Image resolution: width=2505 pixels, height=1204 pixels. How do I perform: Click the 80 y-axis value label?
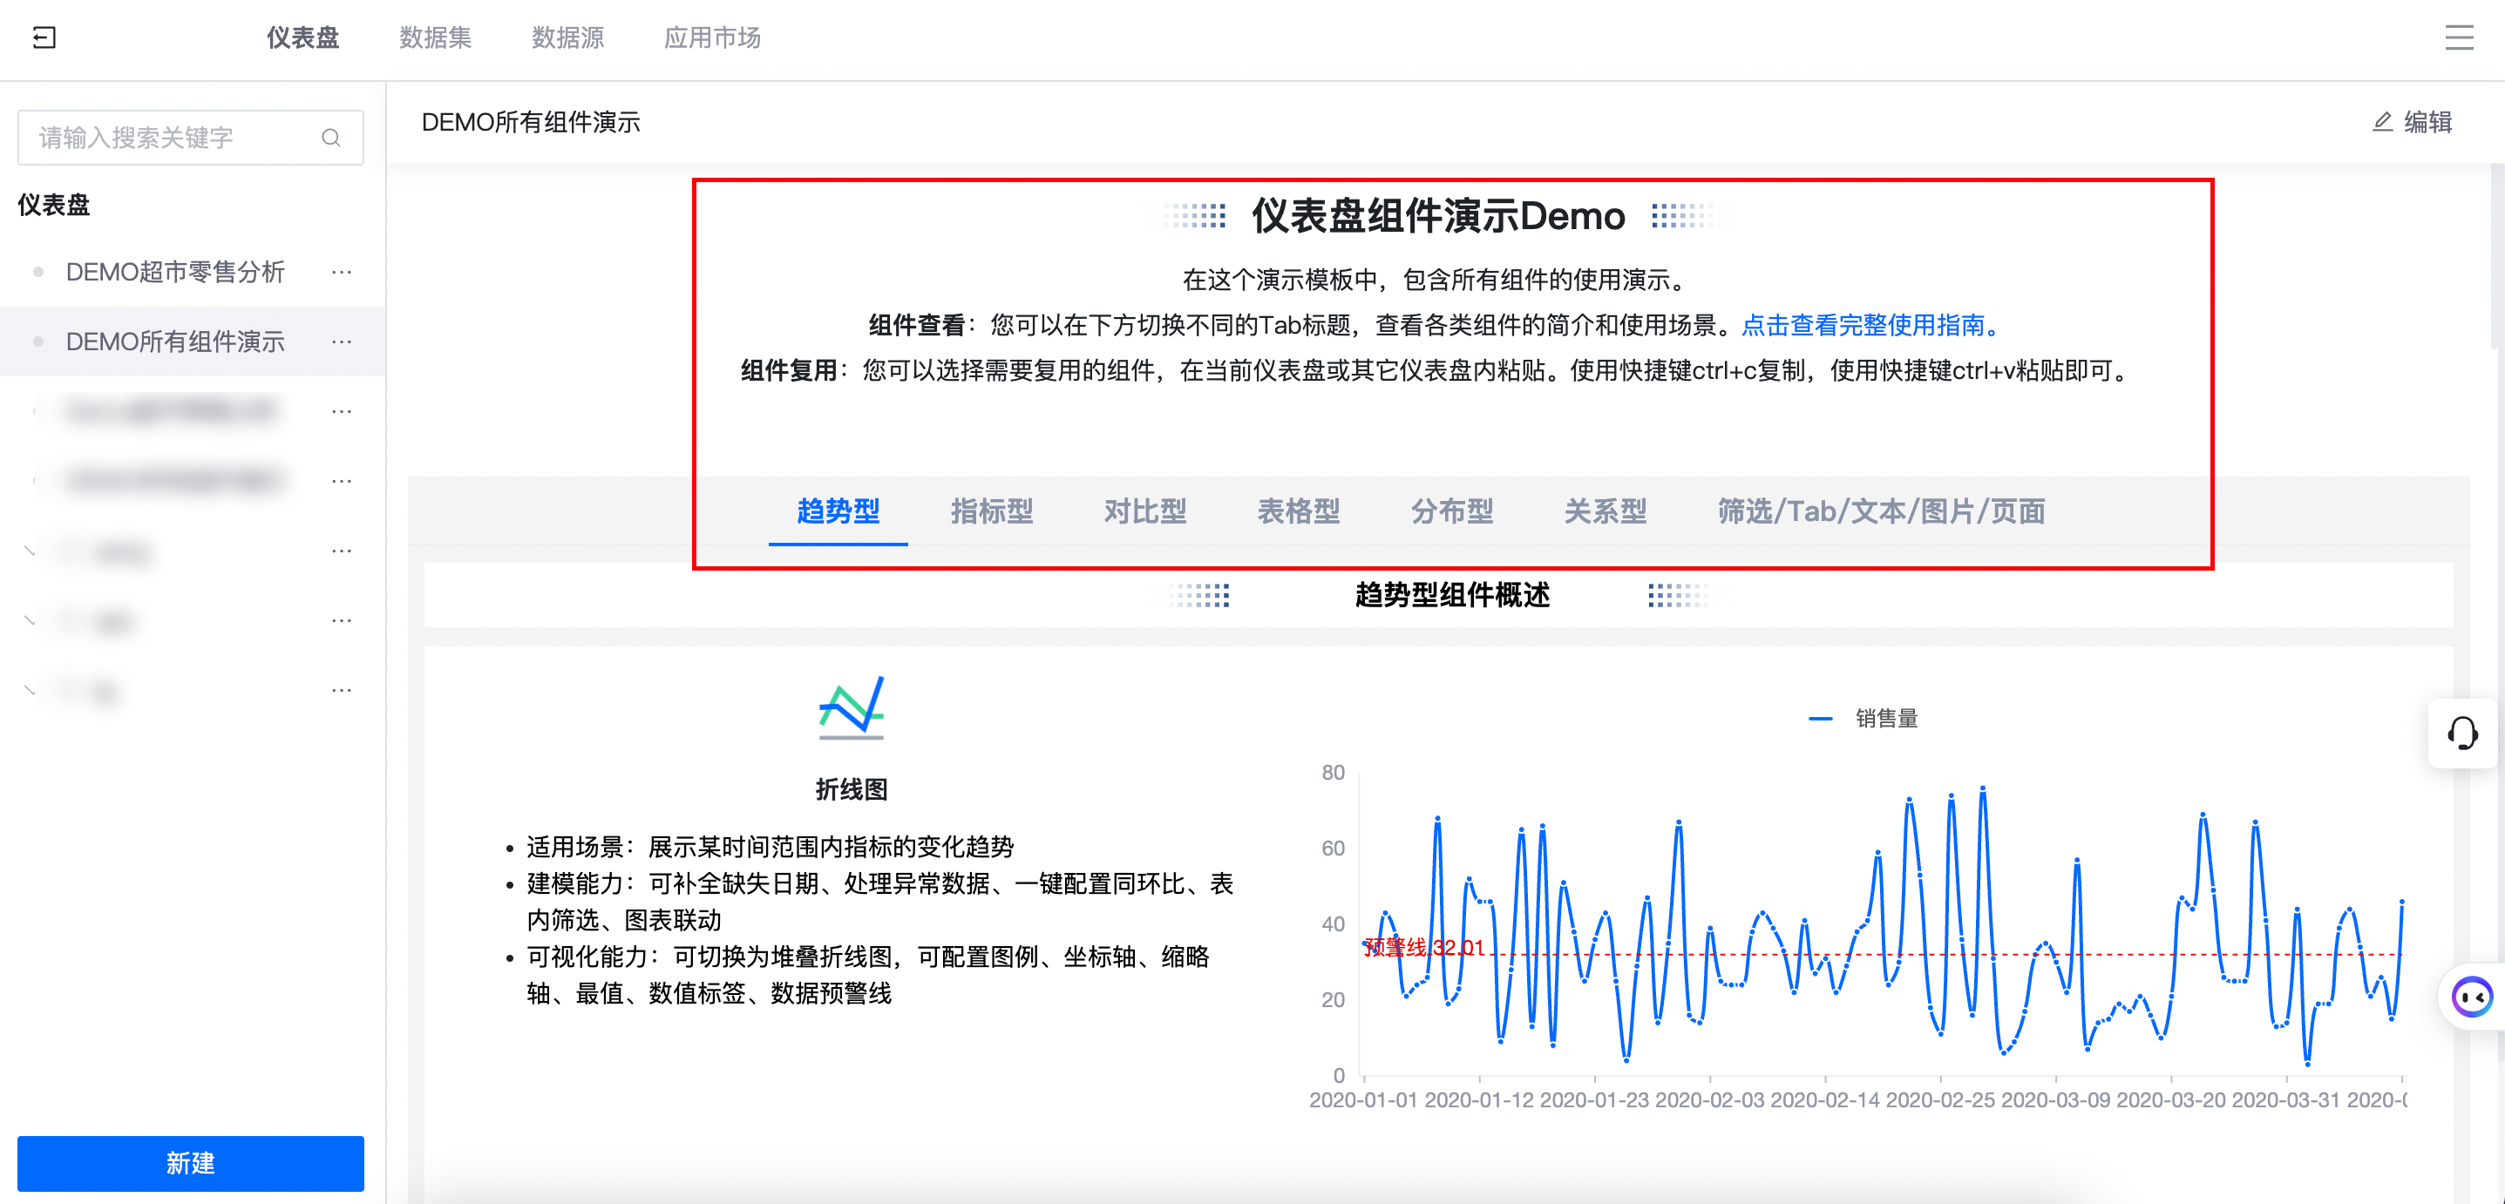(1334, 773)
